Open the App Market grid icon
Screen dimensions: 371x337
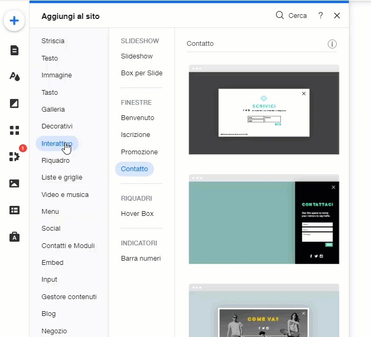coord(14,130)
